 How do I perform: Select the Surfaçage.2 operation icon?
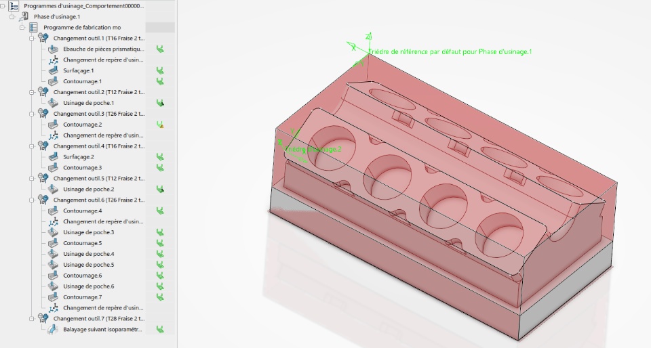click(x=53, y=156)
